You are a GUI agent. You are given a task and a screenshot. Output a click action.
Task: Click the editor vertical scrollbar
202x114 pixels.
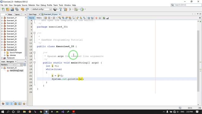coord(198,61)
